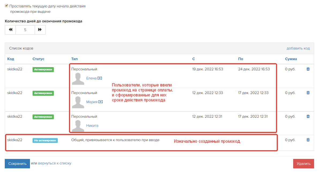Click the добавить код link

[298, 48]
